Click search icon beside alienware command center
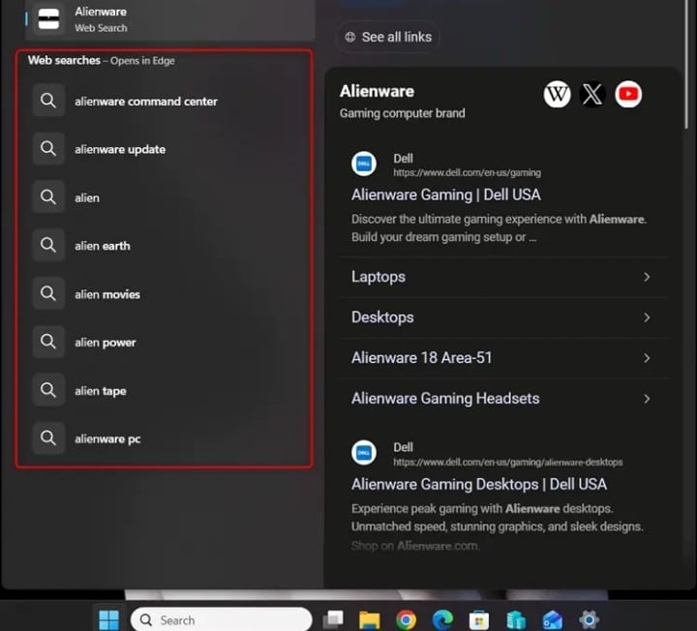Viewport: 697px width, 631px height. [48, 101]
